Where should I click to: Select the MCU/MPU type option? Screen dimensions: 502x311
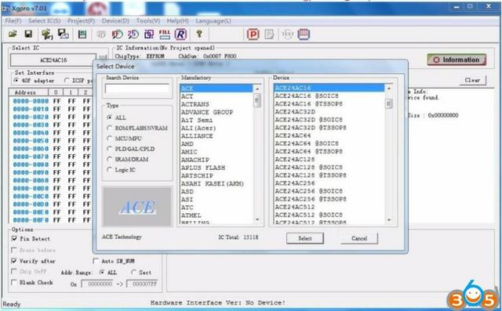tap(110, 139)
